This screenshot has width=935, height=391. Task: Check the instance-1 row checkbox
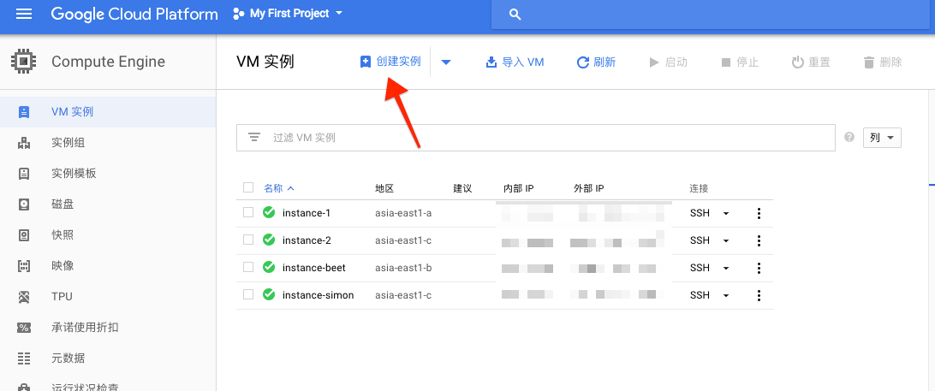[x=248, y=213]
